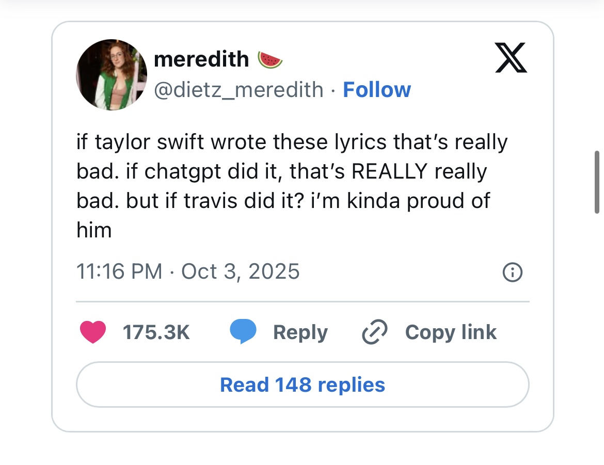The height and width of the screenshot is (465, 604).
Task: Open the @dietz_meredith handle link
Action: [x=239, y=89]
